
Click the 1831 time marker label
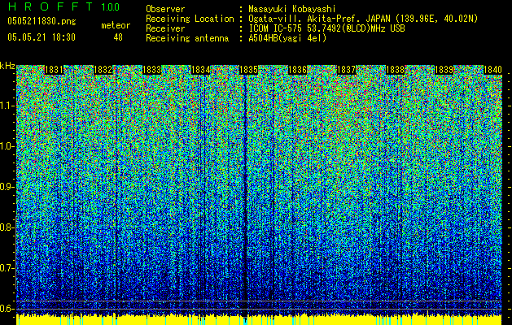(54, 70)
